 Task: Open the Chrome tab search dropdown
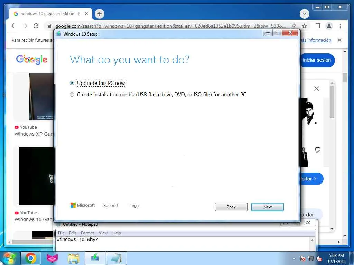(304, 14)
